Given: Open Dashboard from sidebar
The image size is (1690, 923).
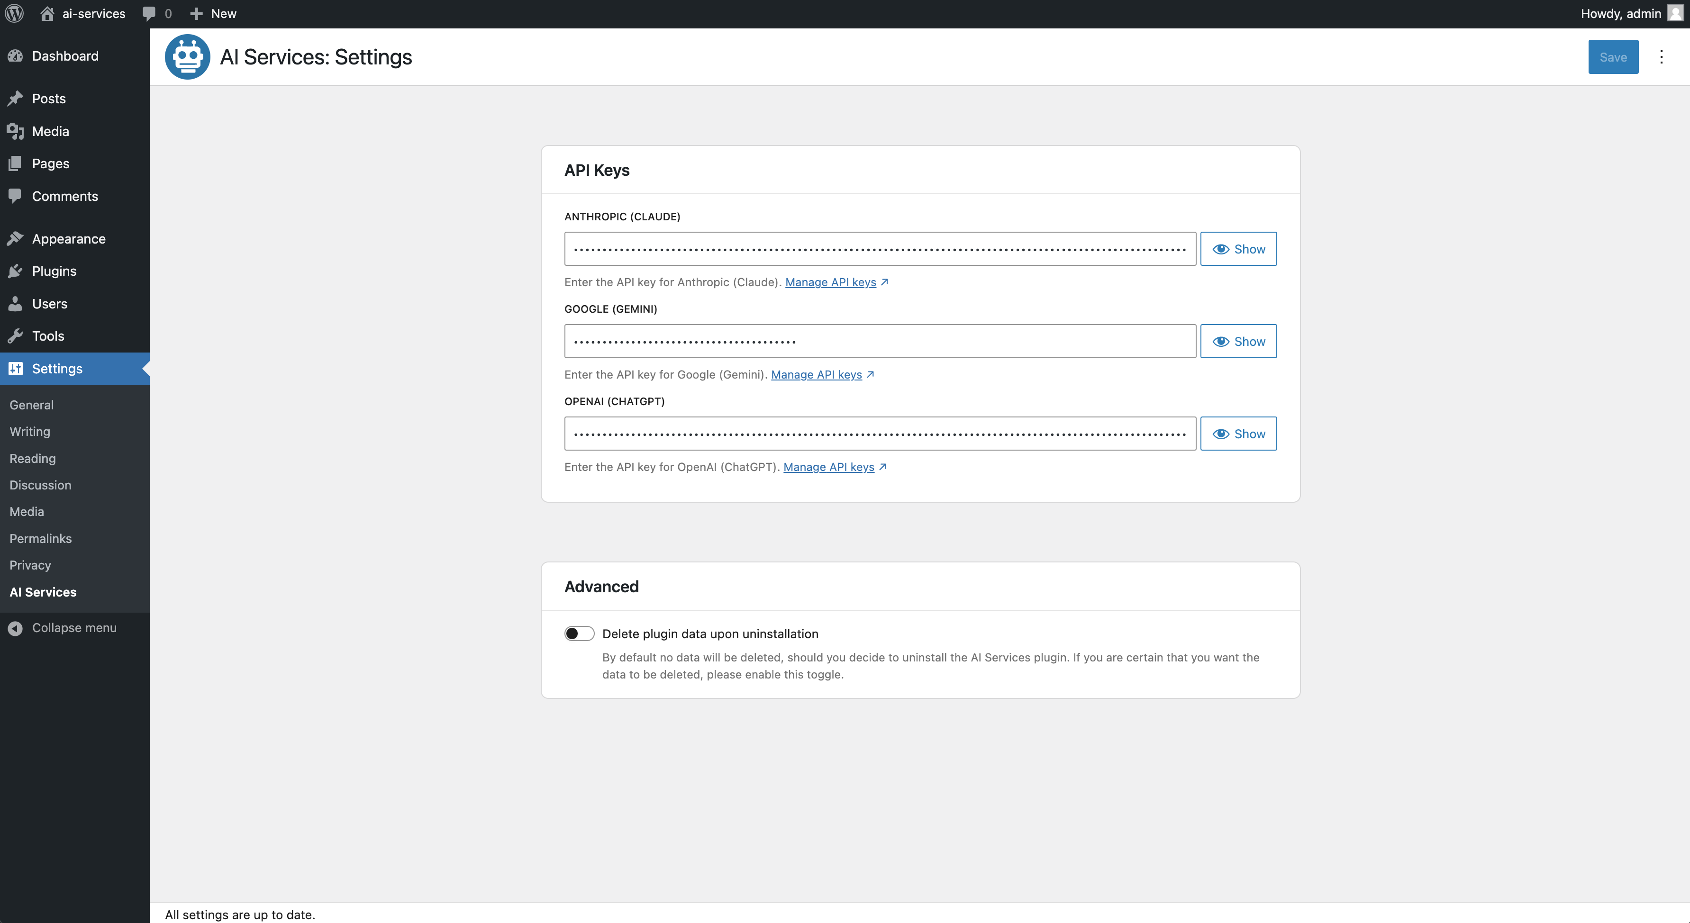Looking at the screenshot, I should click(65, 54).
